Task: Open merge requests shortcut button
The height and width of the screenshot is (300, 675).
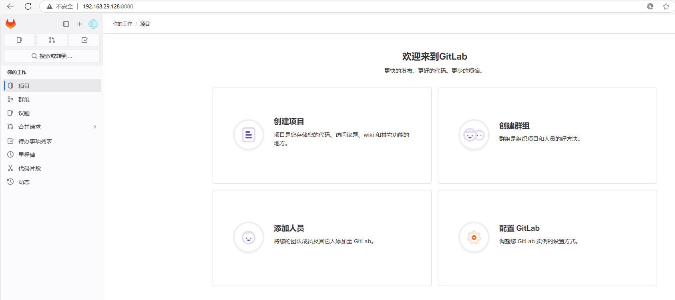Action: [x=52, y=40]
